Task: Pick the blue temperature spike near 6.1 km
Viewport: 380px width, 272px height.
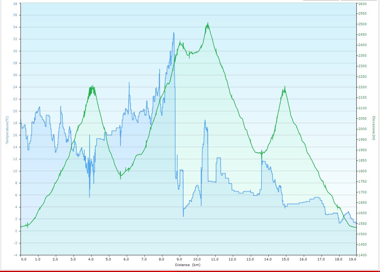Action: (x=129, y=83)
